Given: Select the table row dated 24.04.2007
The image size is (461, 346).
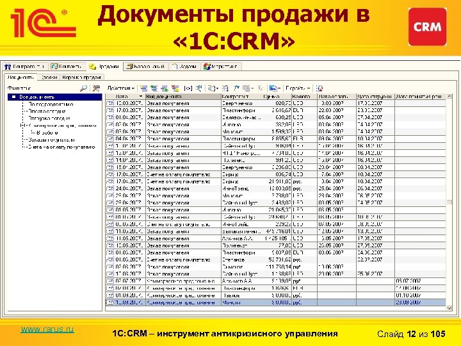Looking at the screenshot, I should click(x=275, y=188).
